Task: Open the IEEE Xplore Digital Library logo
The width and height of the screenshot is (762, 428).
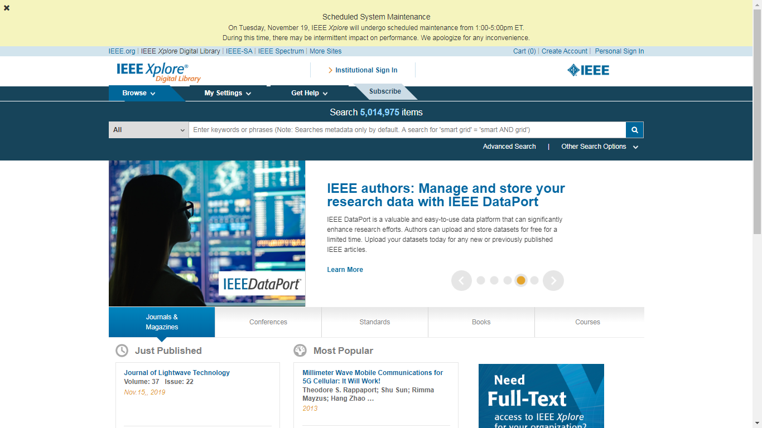Action: coord(158,72)
